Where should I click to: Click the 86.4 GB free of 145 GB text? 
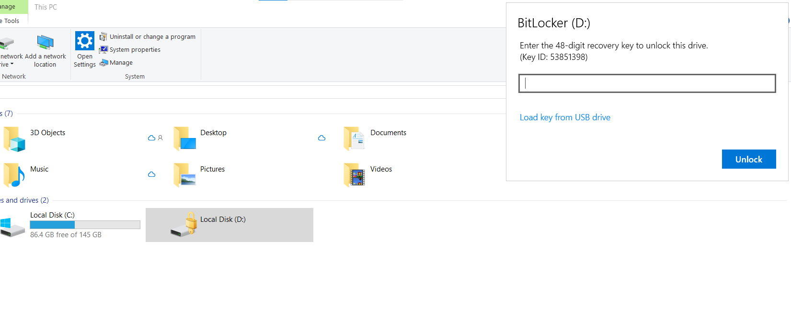tap(66, 235)
